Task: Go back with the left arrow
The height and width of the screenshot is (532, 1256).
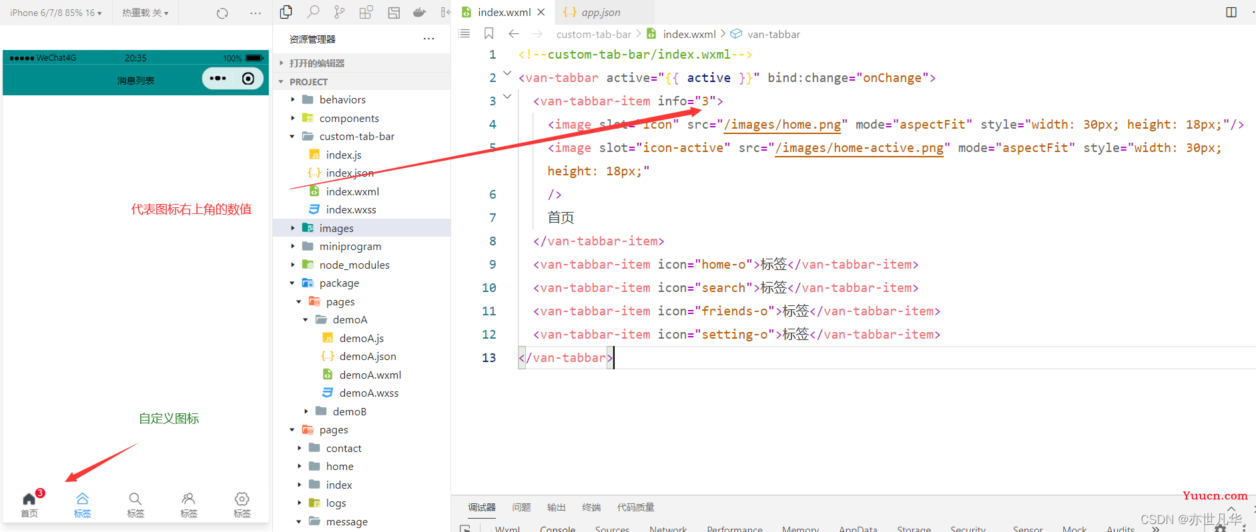Action: point(513,33)
